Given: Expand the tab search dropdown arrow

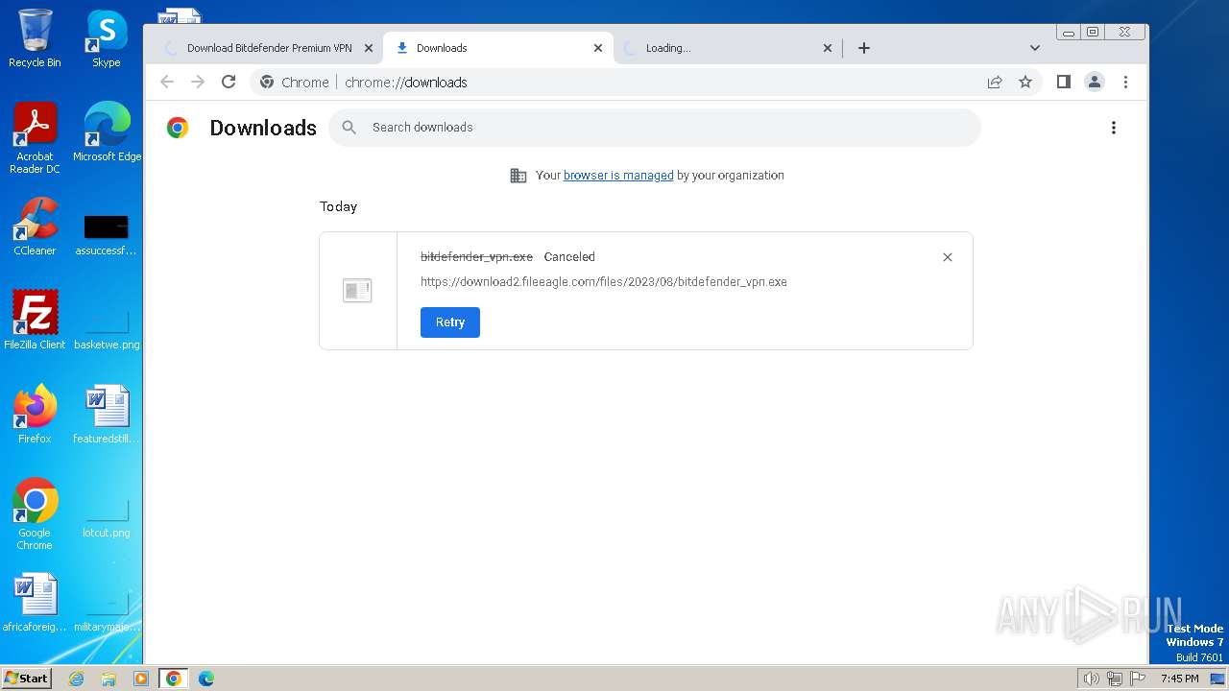Looking at the screenshot, I should (1034, 48).
